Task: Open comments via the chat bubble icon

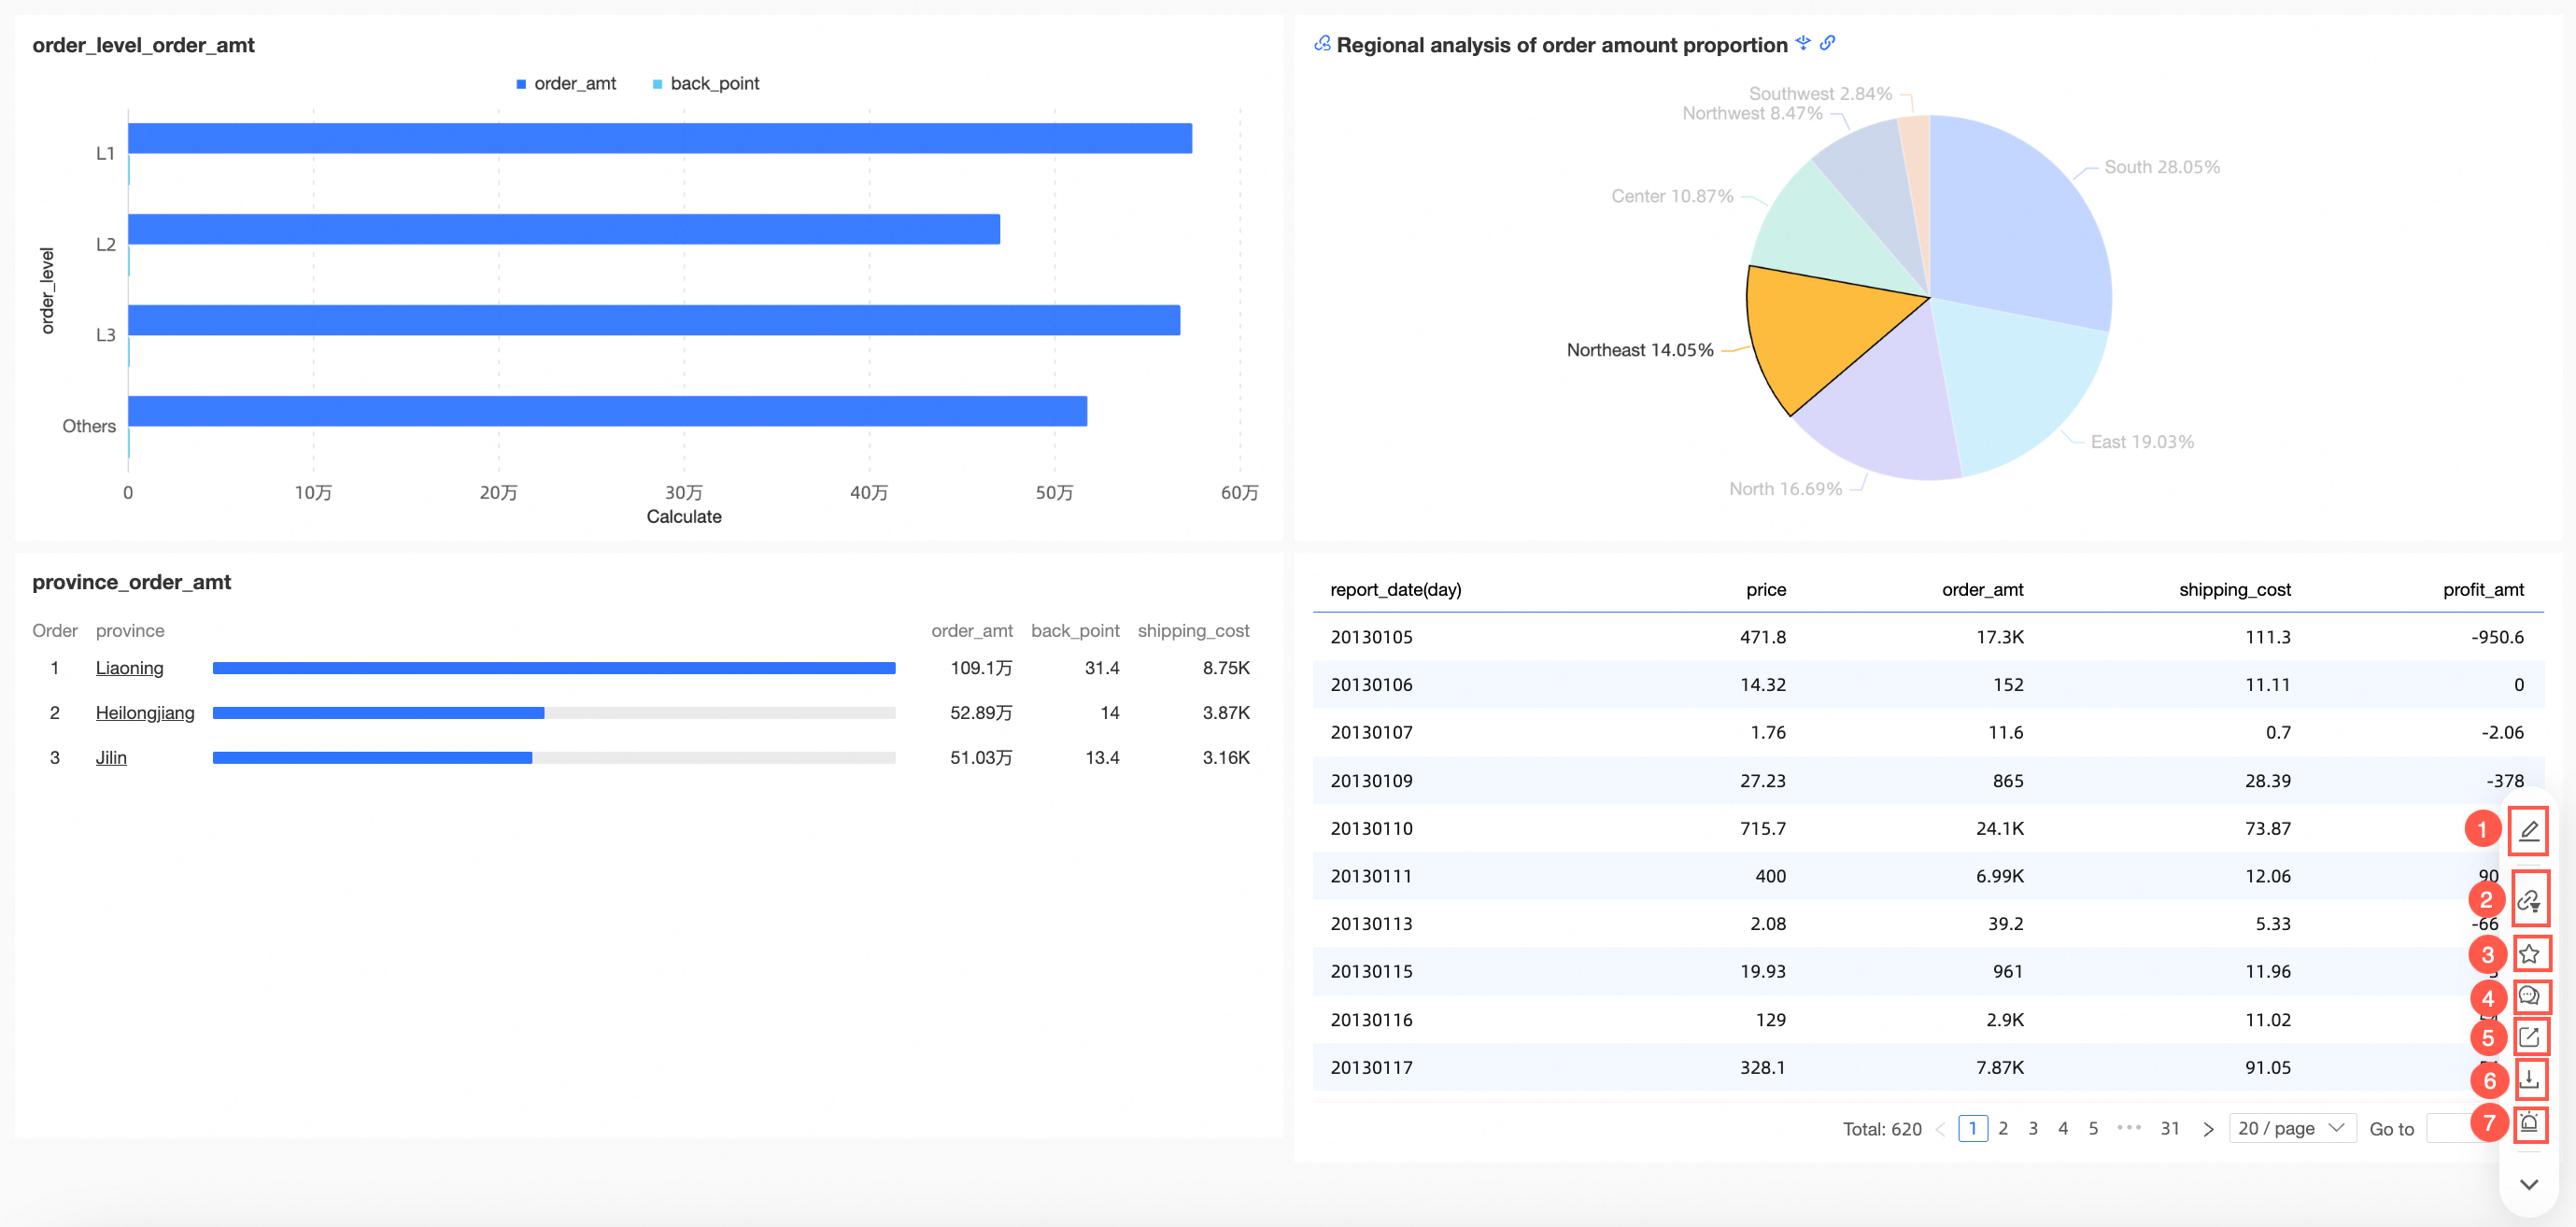Action: (x=2528, y=996)
